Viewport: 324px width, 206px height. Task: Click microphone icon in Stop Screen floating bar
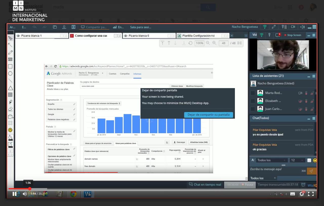[x=270, y=35]
